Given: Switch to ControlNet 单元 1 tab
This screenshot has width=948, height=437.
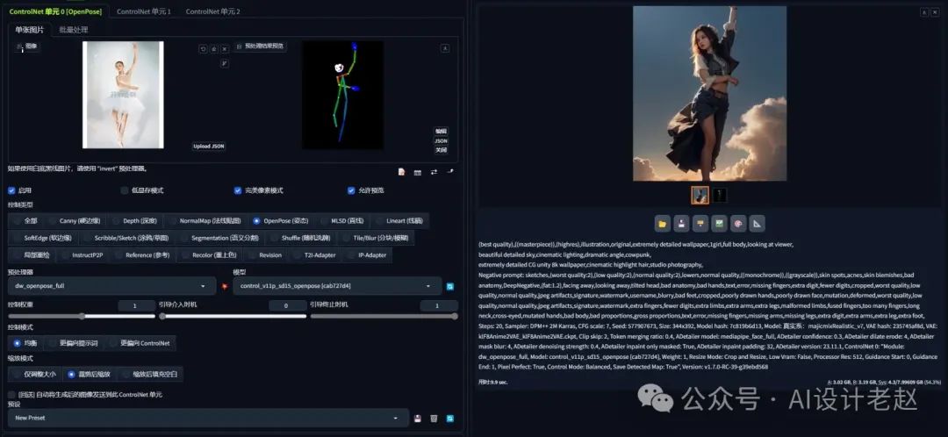Looking at the screenshot, I should pyautogui.click(x=144, y=11).
